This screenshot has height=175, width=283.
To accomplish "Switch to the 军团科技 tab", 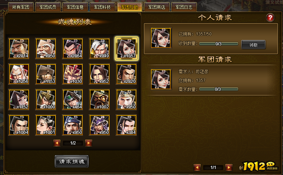I will 102,7.
